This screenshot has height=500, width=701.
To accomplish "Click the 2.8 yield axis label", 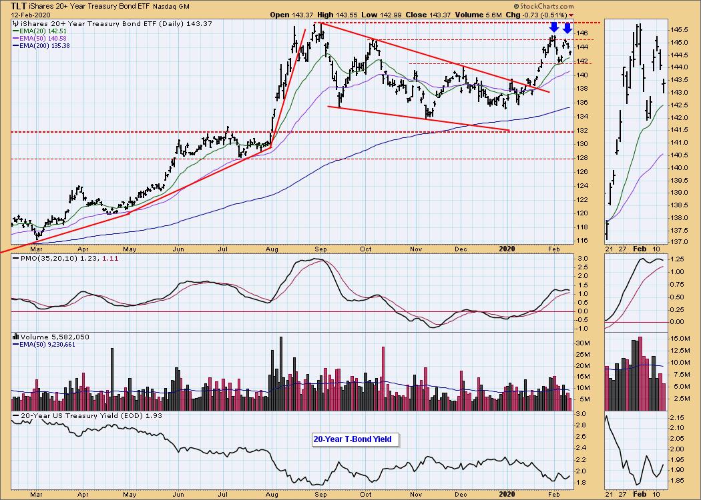I will click(582, 425).
